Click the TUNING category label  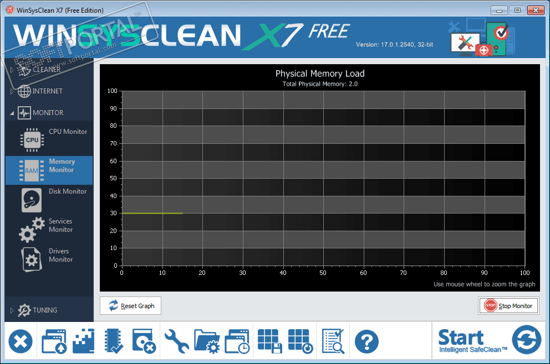[x=45, y=310]
